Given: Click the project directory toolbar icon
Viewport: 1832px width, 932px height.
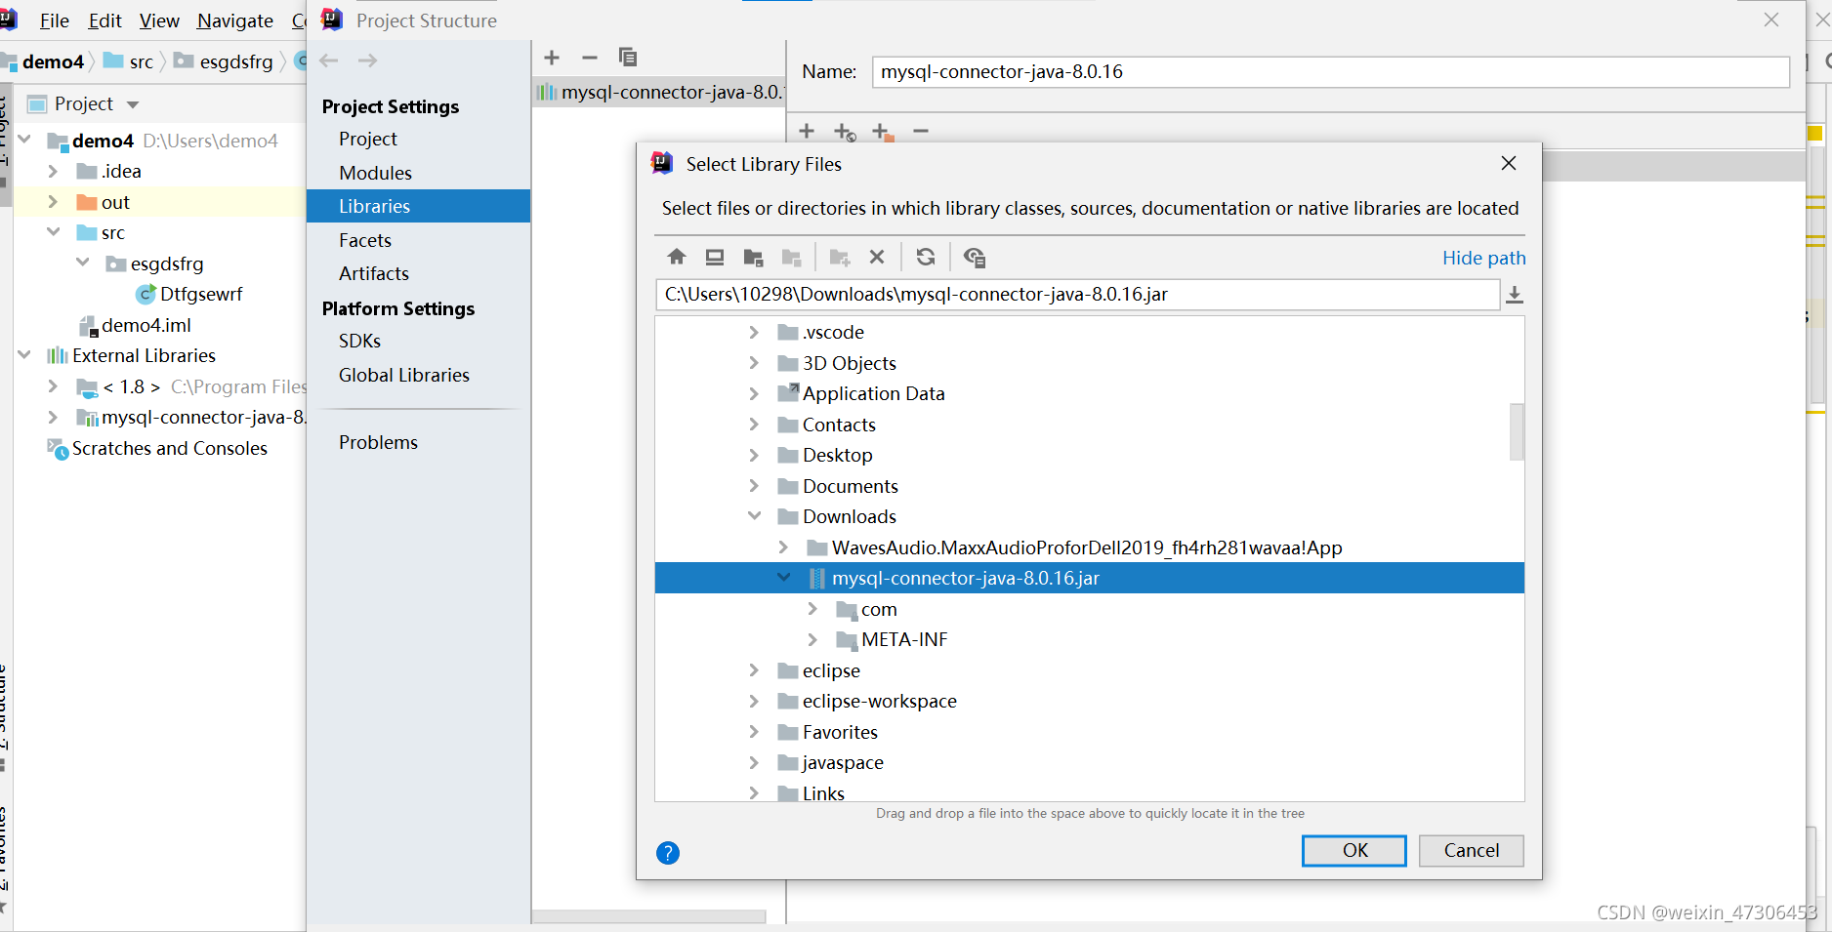Looking at the screenshot, I should pos(753,257).
